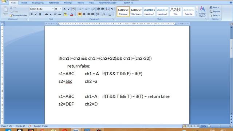Screen dimensions: 233x131
Task: Apply the Normal style
Action: pos(123,11)
